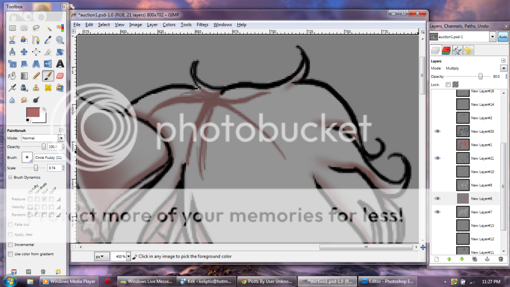Click the foreground color swatch
The height and width of the screenshot is (287, 510).
point(33,113)
